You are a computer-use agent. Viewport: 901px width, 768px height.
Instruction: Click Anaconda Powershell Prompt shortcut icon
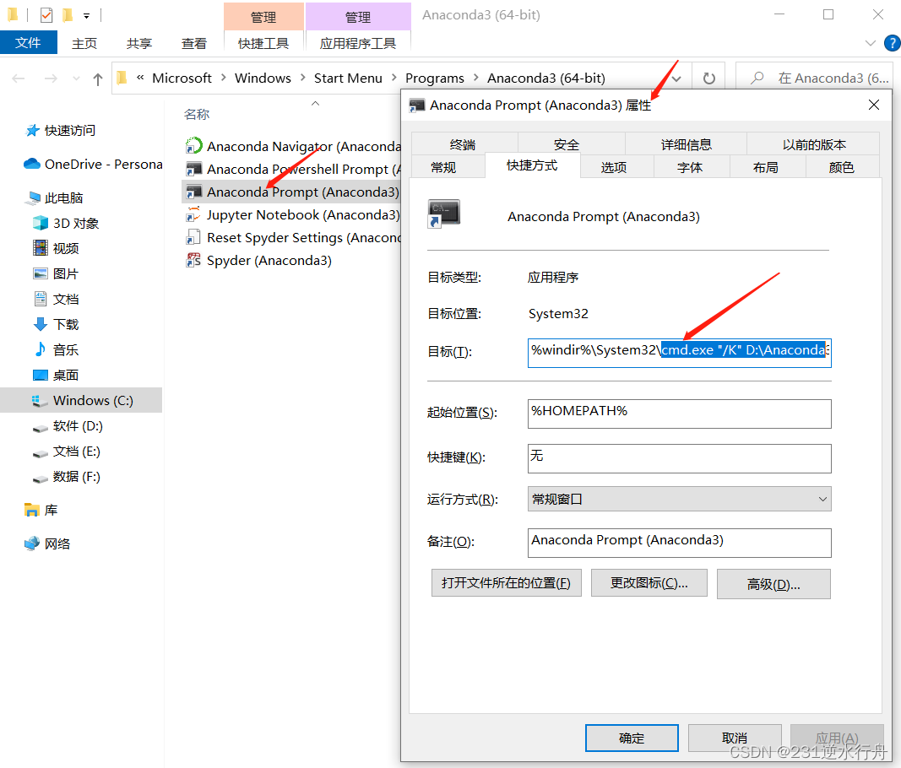pyautogui.click(x=193, y=169)
